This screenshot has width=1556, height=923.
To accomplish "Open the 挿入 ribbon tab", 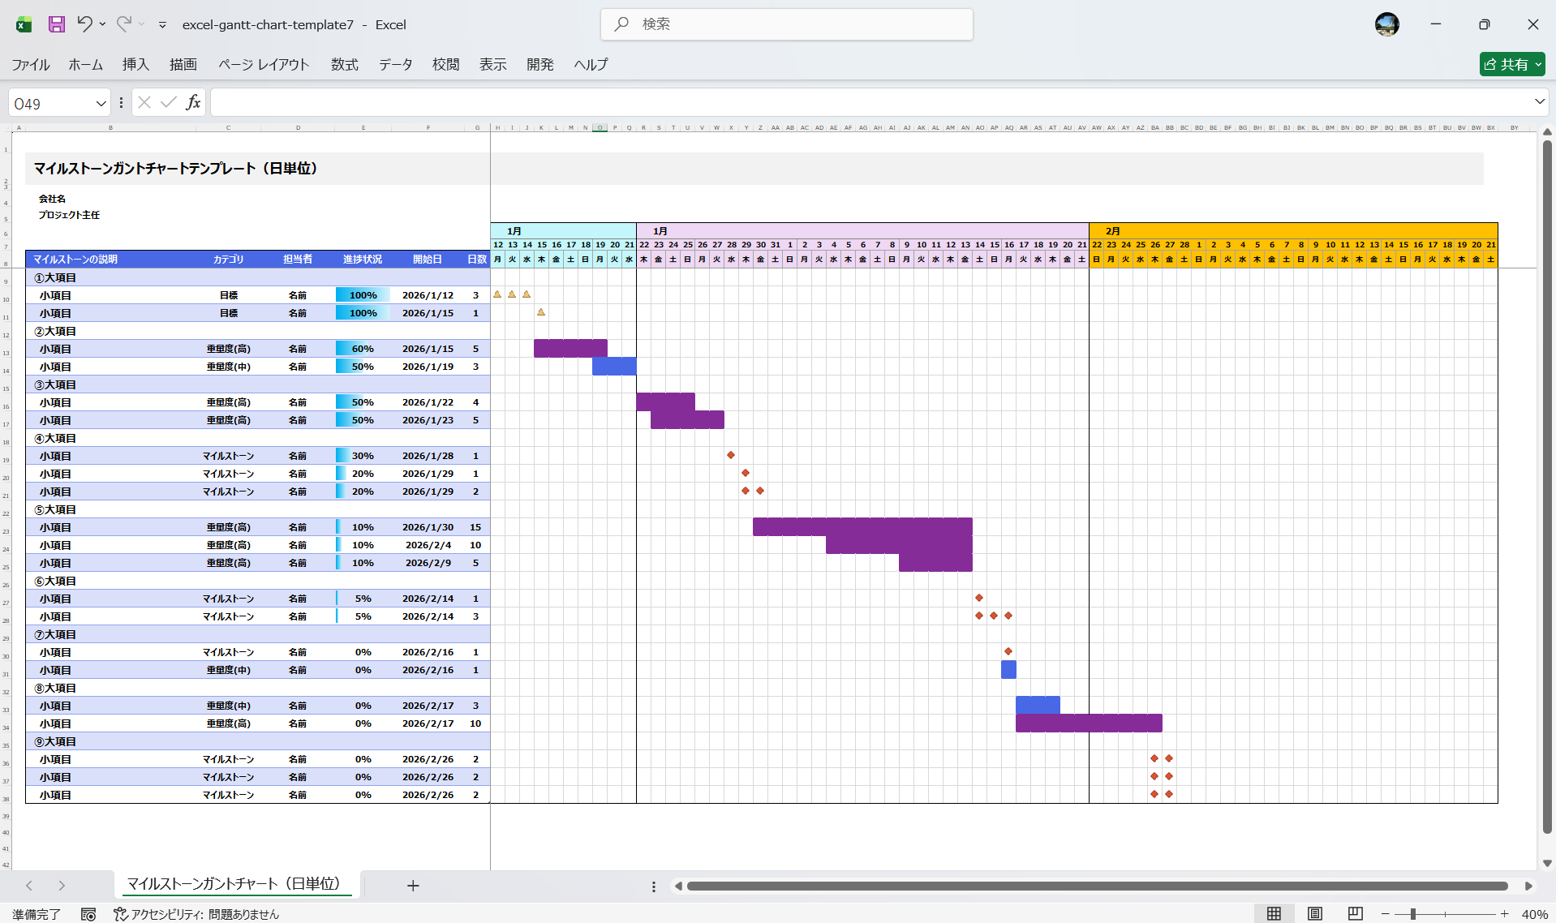I will coord(135,64).
